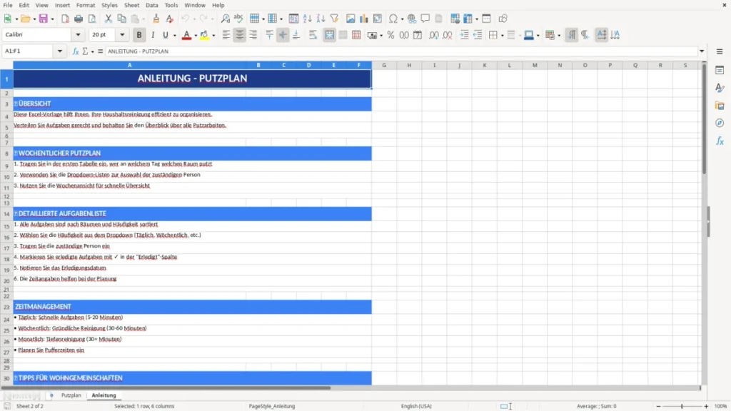The height and width of the screenshot is (411, 731).
Task: Run the spelling check
Action: [238, 19]
